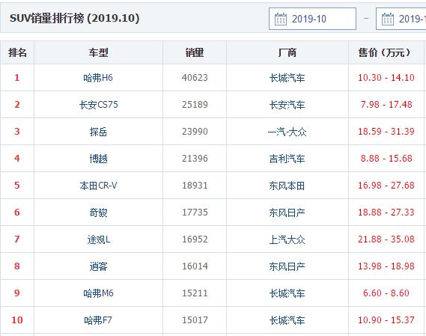The width and height of the screenshot is (426, 336).
Task: Click 长城汽车 manufacturer in 哈弗M6 row
Action: (287, 293)
